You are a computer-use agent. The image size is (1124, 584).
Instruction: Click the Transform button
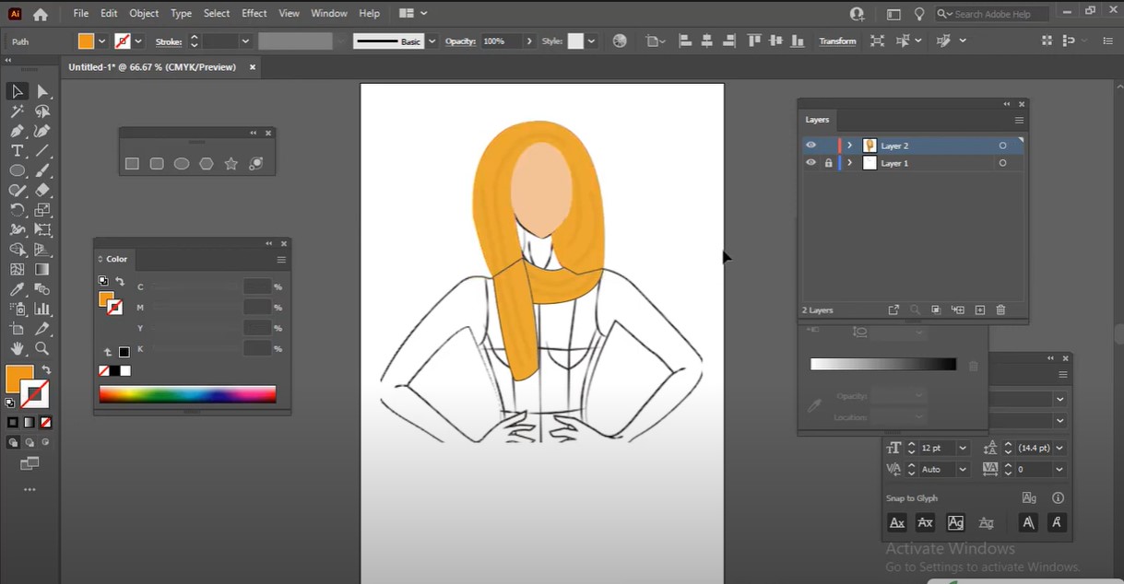[837, 41]
